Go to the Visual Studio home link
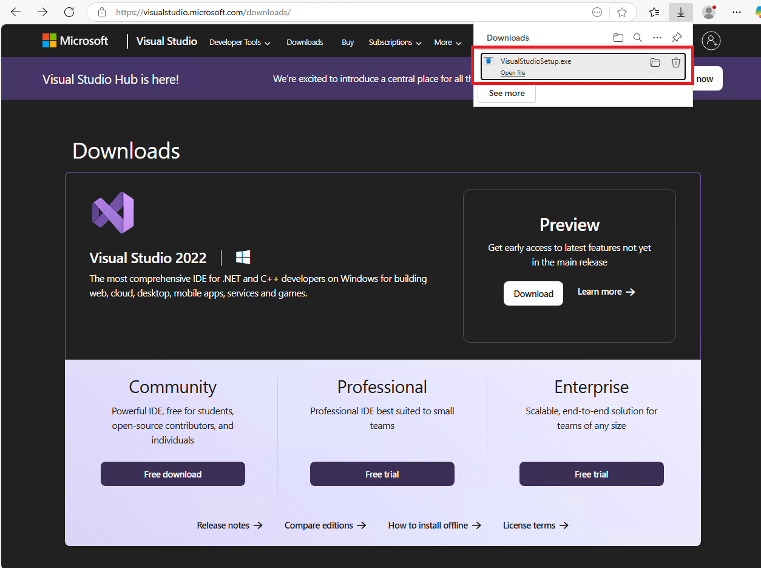This screenshot has height=568, width=761. [167, 41]
